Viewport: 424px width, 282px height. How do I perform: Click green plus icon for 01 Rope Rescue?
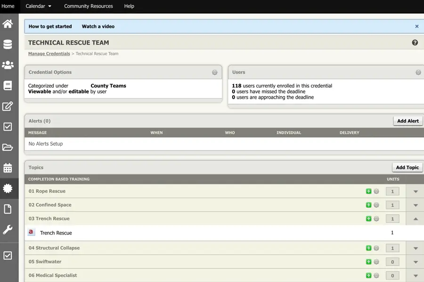tap(369, 191)
